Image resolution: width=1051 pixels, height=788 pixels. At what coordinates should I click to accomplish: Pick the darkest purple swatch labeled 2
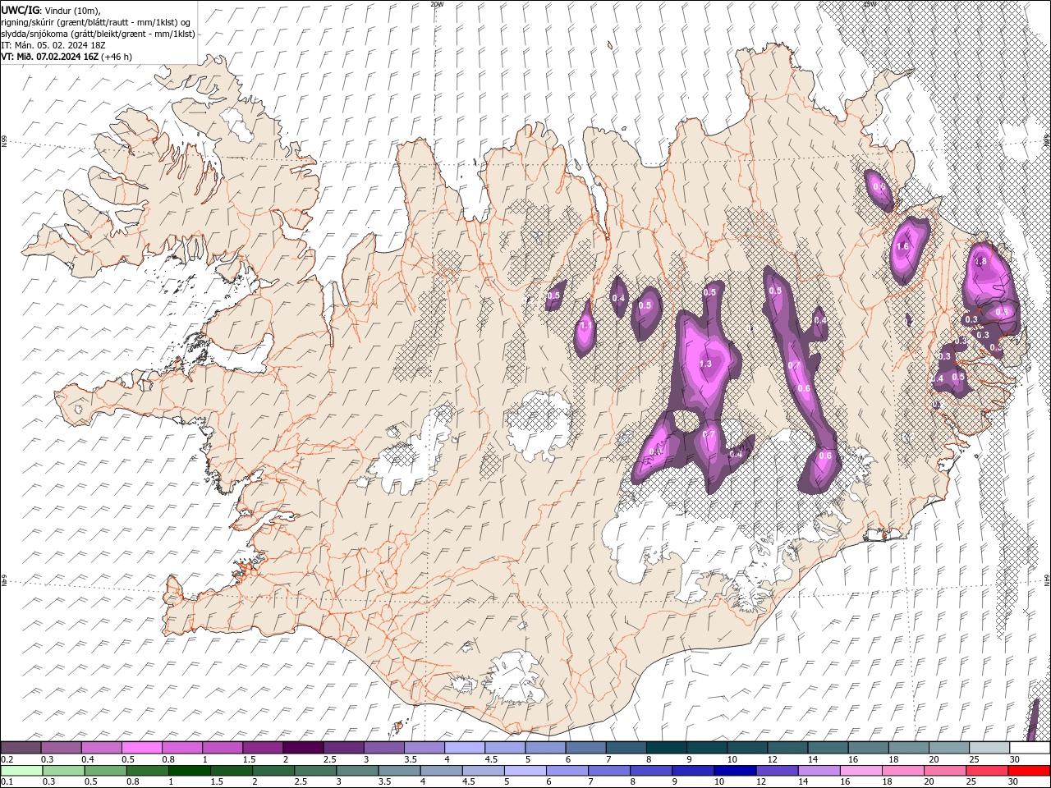click(302, 748)
